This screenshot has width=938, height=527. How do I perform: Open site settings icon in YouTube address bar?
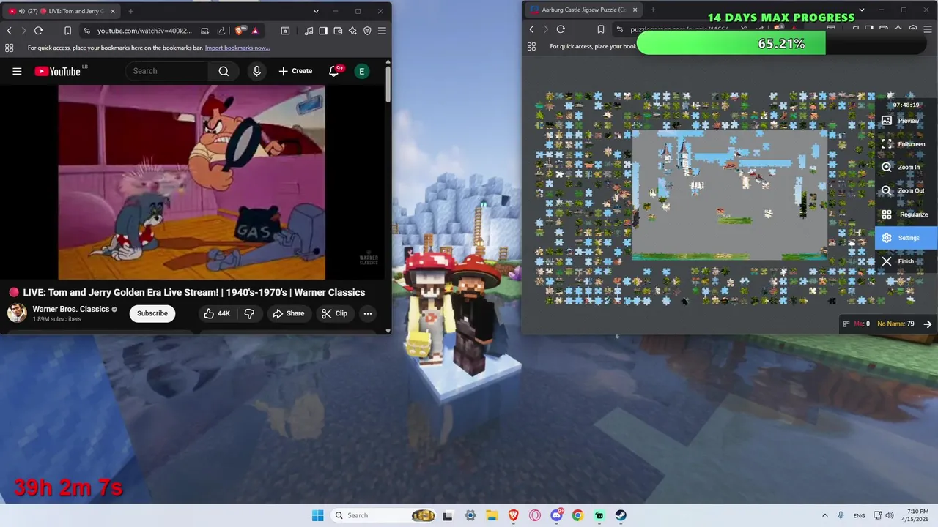87,31
